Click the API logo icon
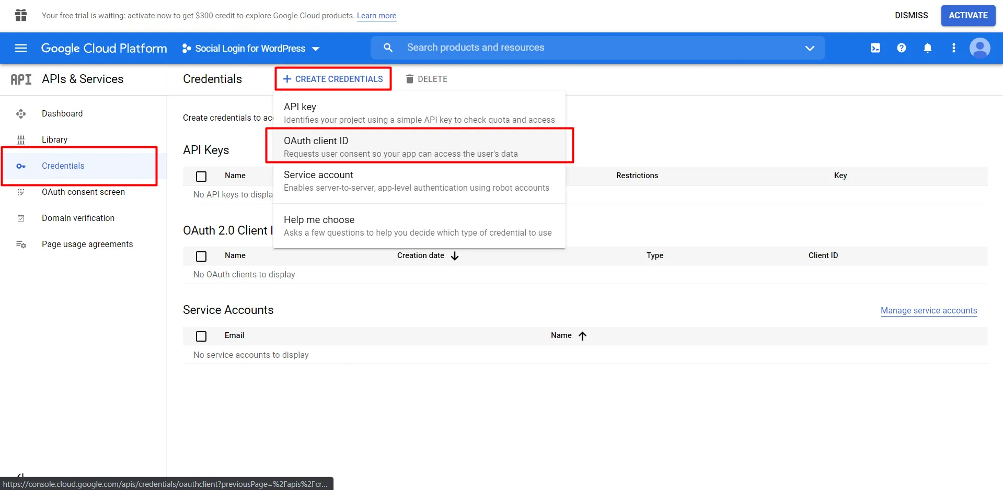The image size is (1003, 490). click(x=21, y=79)
